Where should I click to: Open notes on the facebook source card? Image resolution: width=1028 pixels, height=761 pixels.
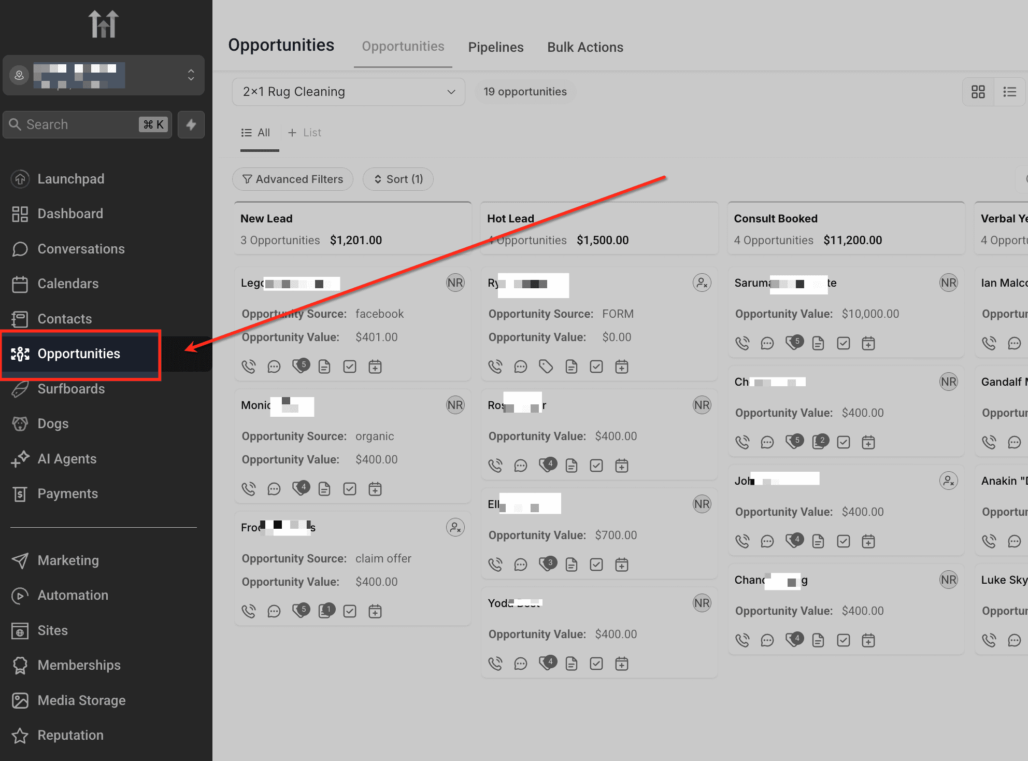[x=324, y=367]
